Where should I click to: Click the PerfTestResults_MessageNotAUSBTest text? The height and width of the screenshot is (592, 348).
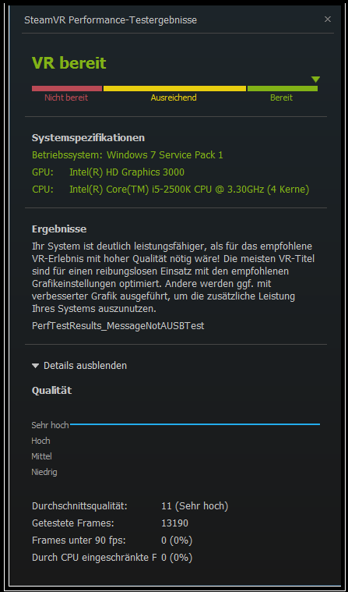[118, 326]
